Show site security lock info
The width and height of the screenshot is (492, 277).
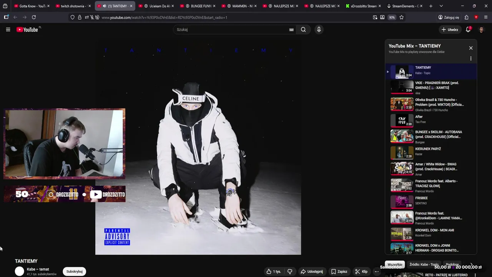tap(80, 17)
